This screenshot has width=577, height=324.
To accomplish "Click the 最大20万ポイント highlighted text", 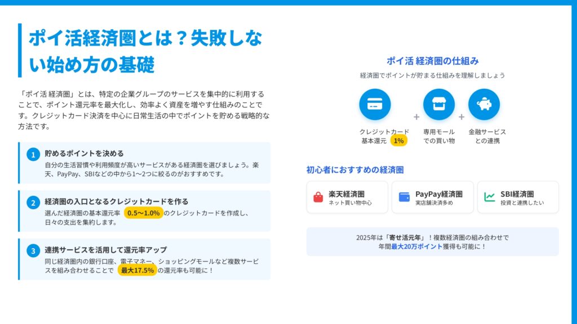I will coord(417,246).
